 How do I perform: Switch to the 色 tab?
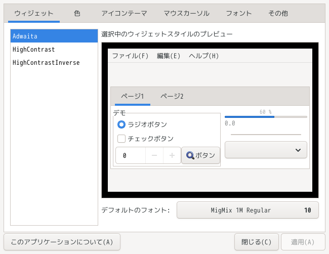[77, 13]
